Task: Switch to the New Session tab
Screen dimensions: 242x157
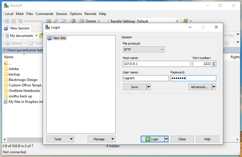Action: [17, 28]
